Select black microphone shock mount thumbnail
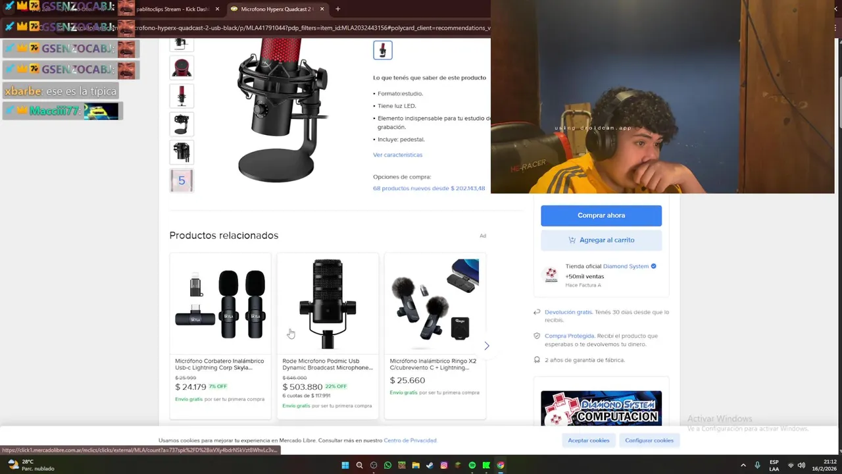This screenshot has height=474, width=842. click(x=182, y=152)
